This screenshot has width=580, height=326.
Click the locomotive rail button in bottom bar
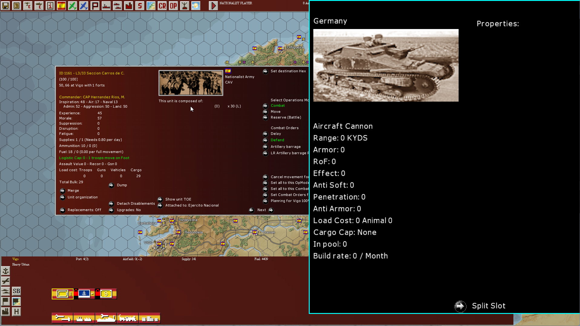(128, 318)
